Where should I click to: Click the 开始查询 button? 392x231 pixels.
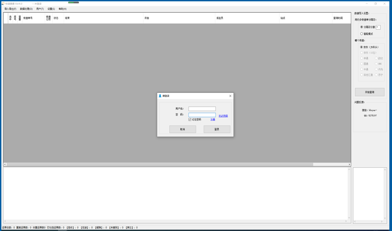[370, 92]
